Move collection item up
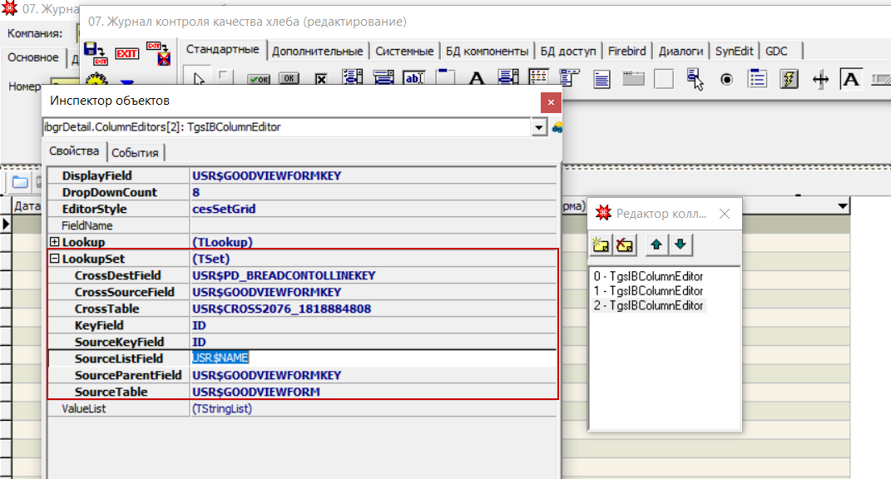 [656, 244]
